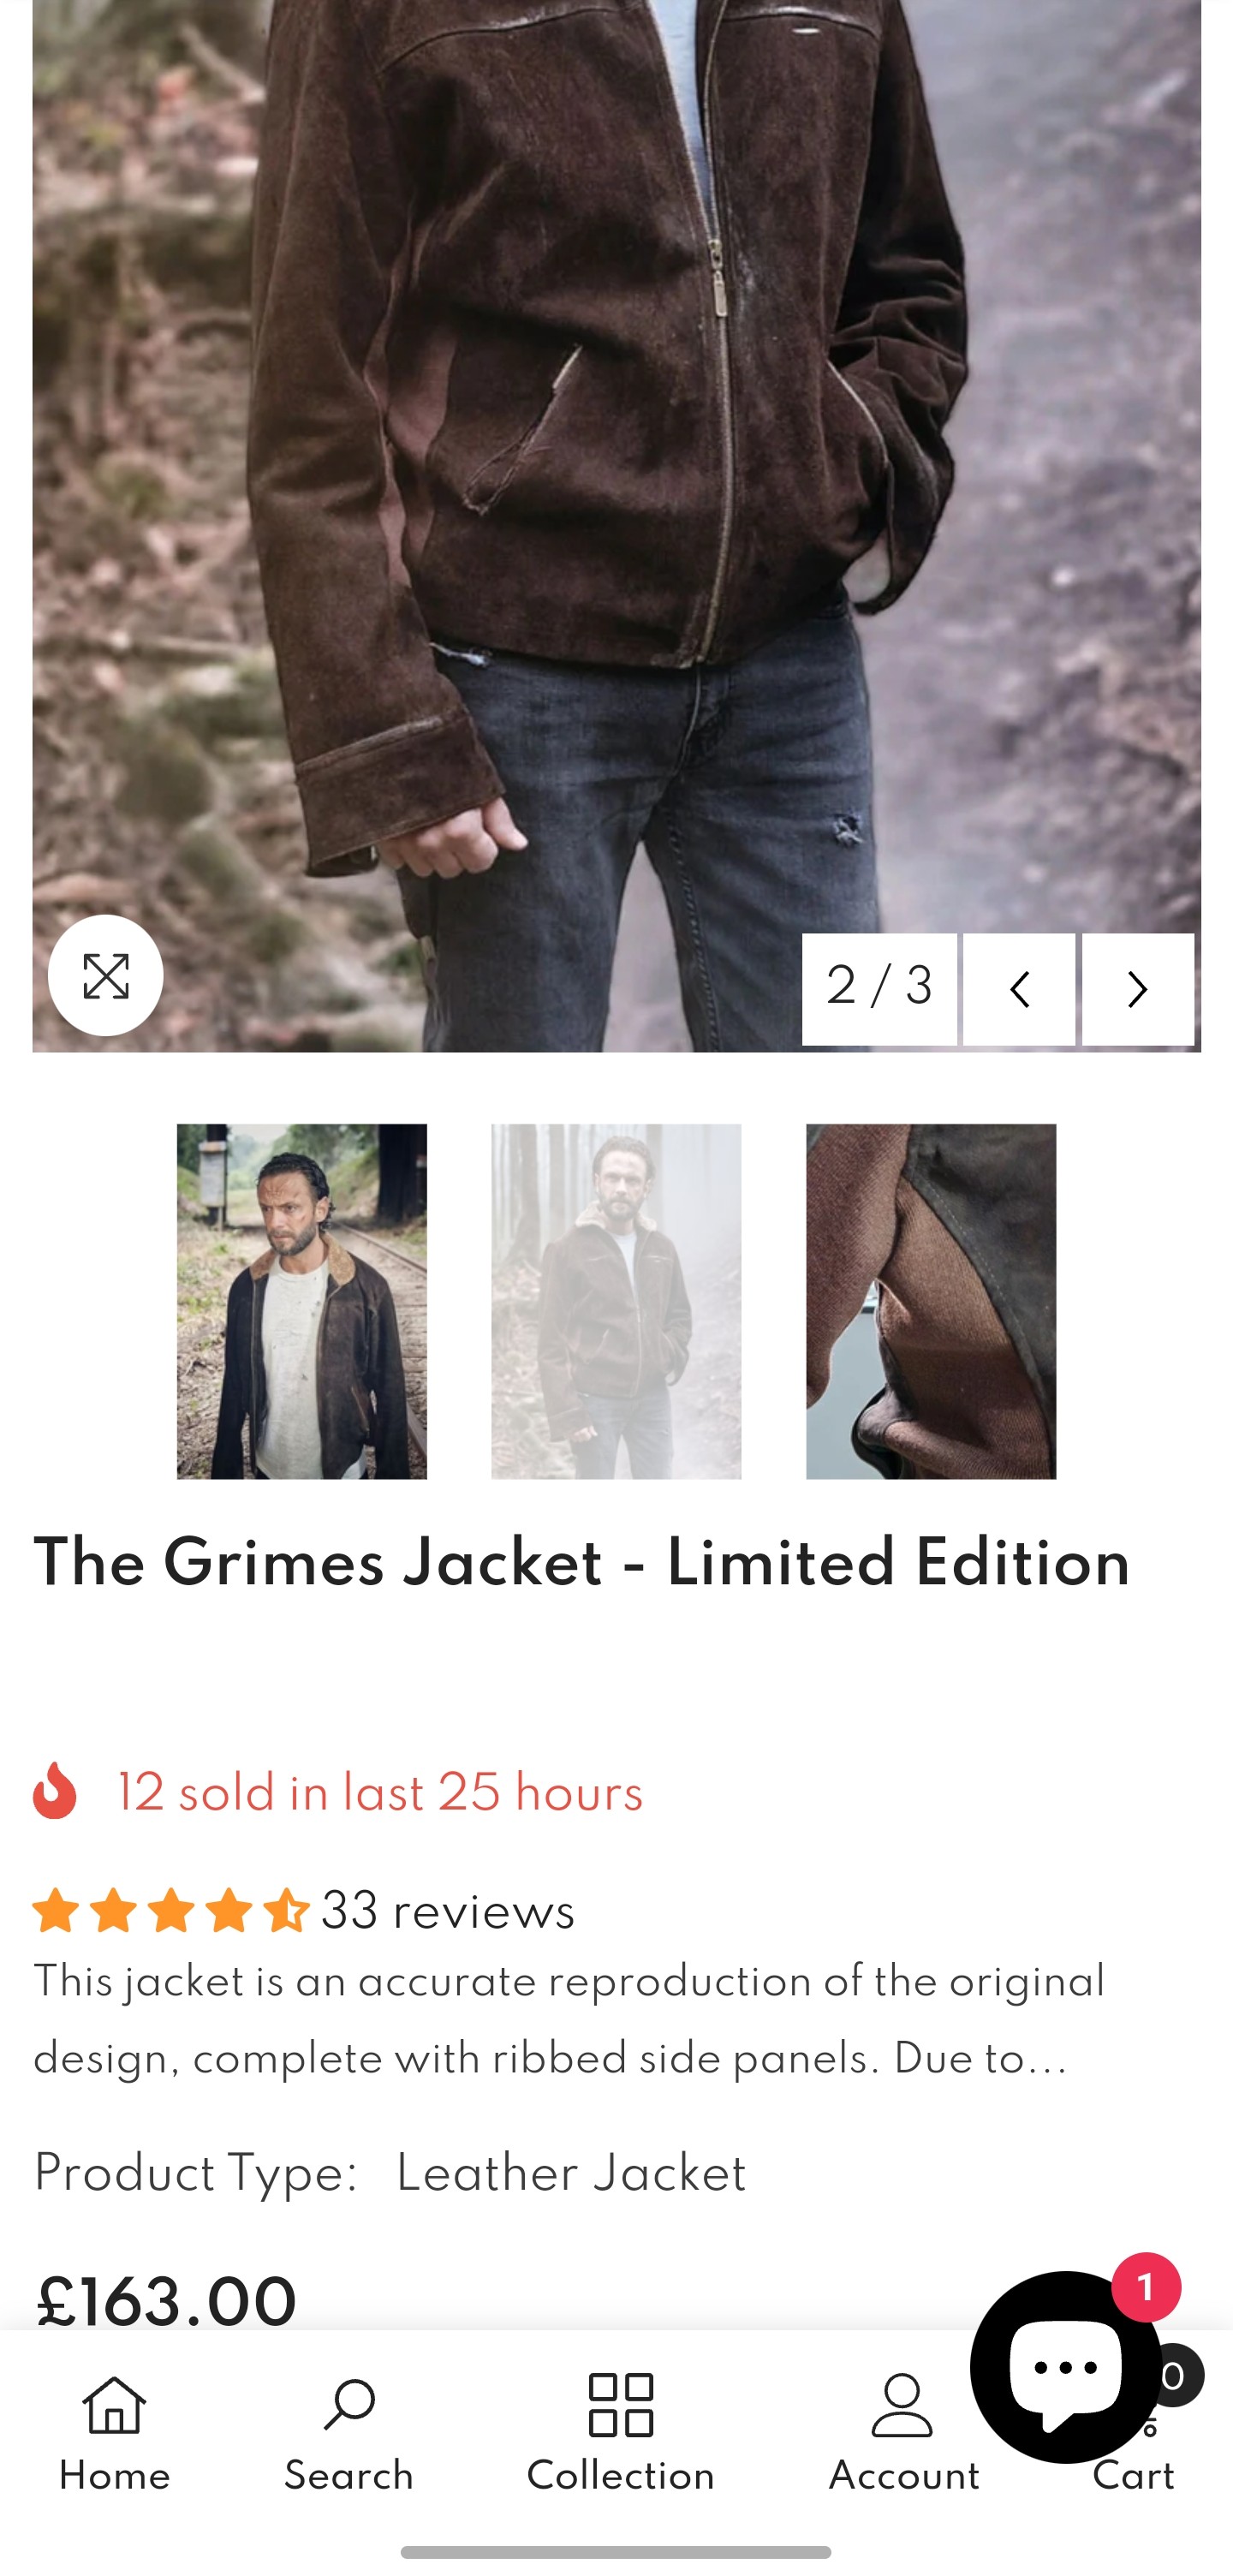Open the chat bubble widget

click(1065, 2366)
